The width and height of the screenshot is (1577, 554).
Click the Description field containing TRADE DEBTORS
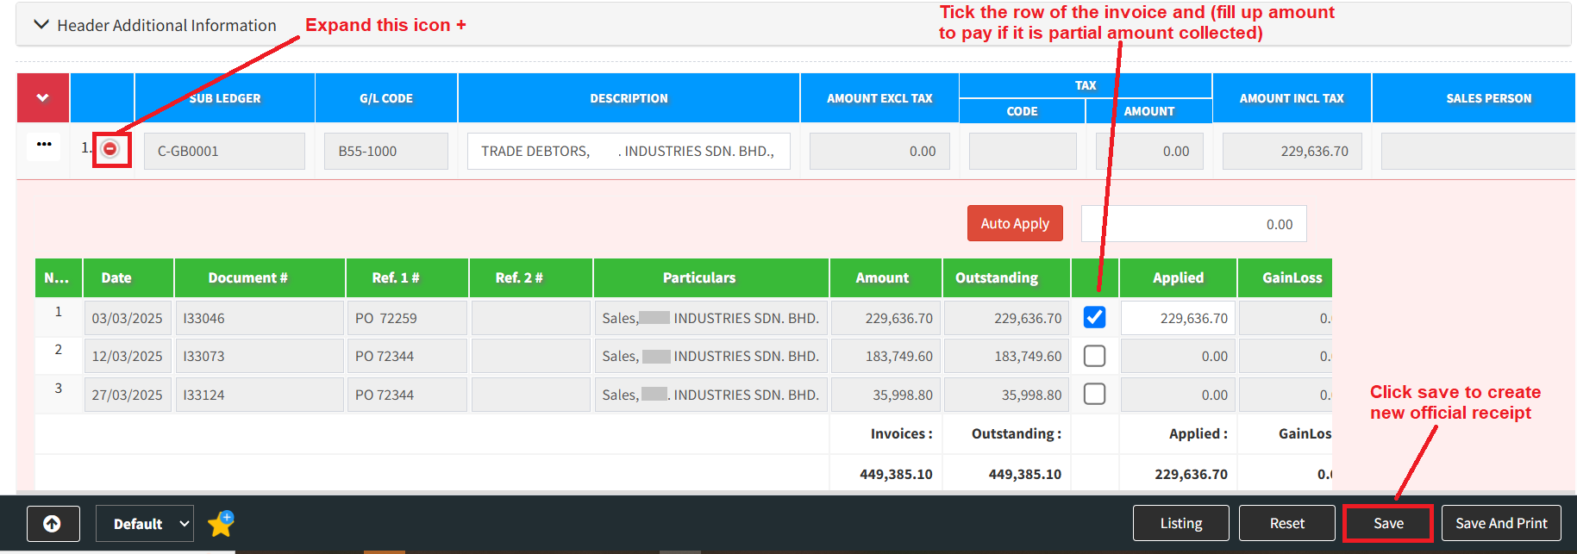pos(628,151)
